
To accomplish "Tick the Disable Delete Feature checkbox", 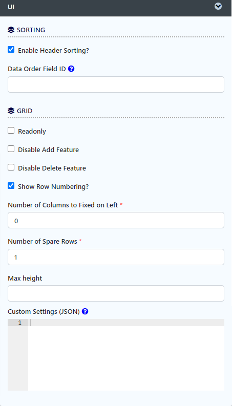I will (11, 167).
